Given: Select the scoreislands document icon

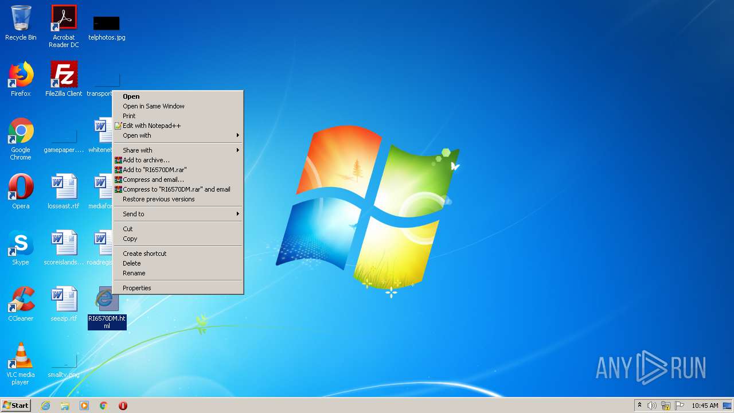Looking at the screenshot, I should pos(64,248).
